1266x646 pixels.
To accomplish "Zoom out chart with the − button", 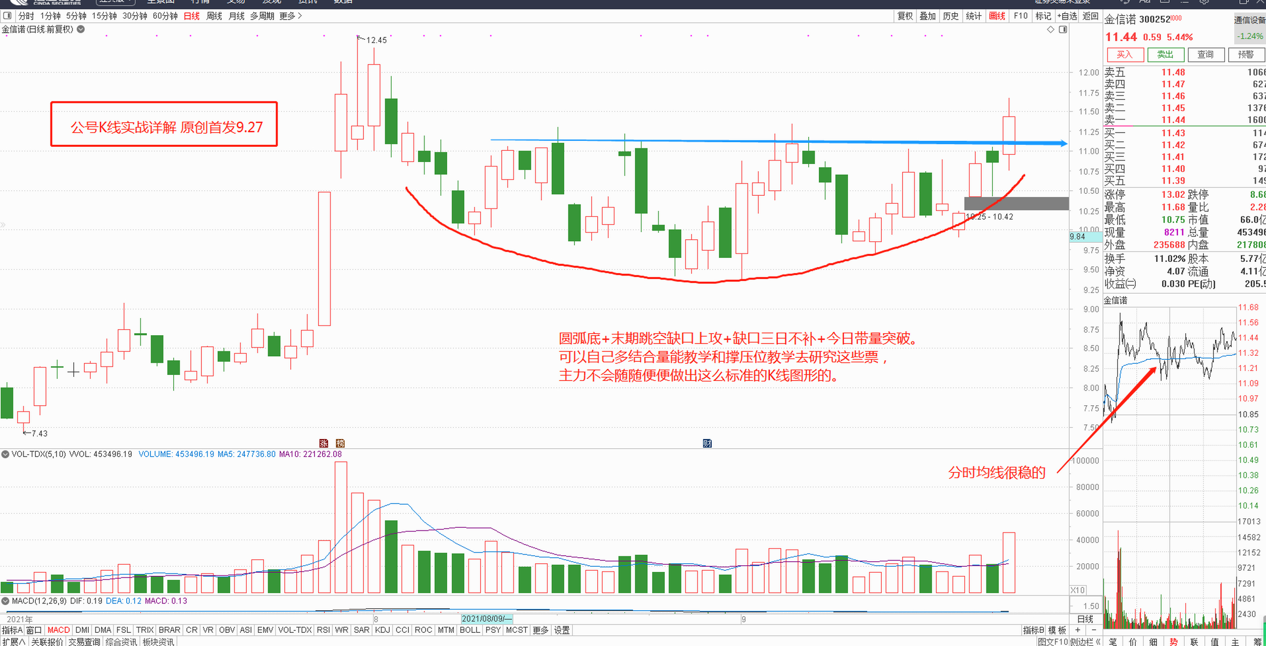I will (x=1094, y=630).
